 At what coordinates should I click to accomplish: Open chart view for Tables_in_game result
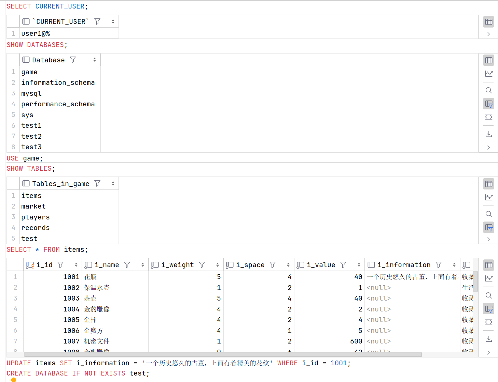point(489,197)
